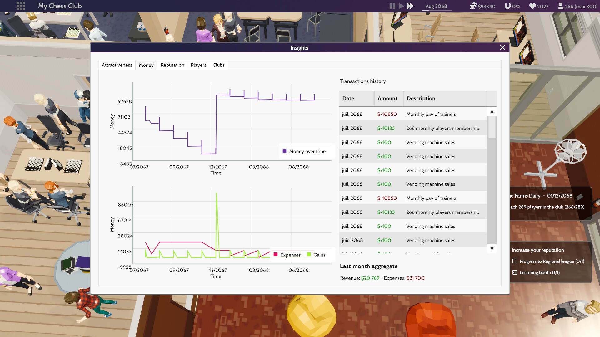The width and height of the screenshot is (600, 337).
Task: Toggle the Lecturing booth checkbox
Action: (515, 272)
